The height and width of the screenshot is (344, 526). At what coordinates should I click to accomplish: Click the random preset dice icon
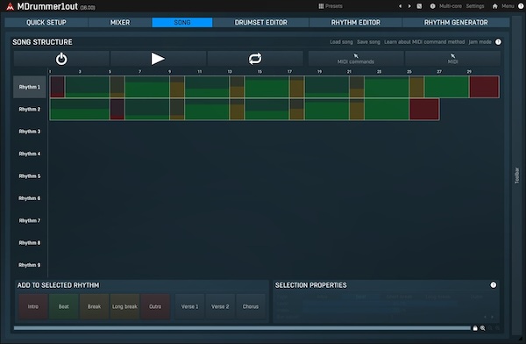coord(419,6)
